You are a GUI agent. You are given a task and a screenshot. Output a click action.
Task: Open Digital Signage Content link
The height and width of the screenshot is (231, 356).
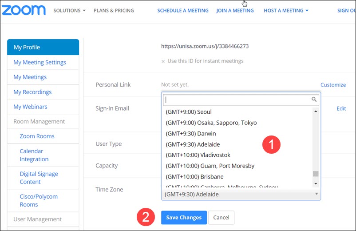[x=39, y=178]
